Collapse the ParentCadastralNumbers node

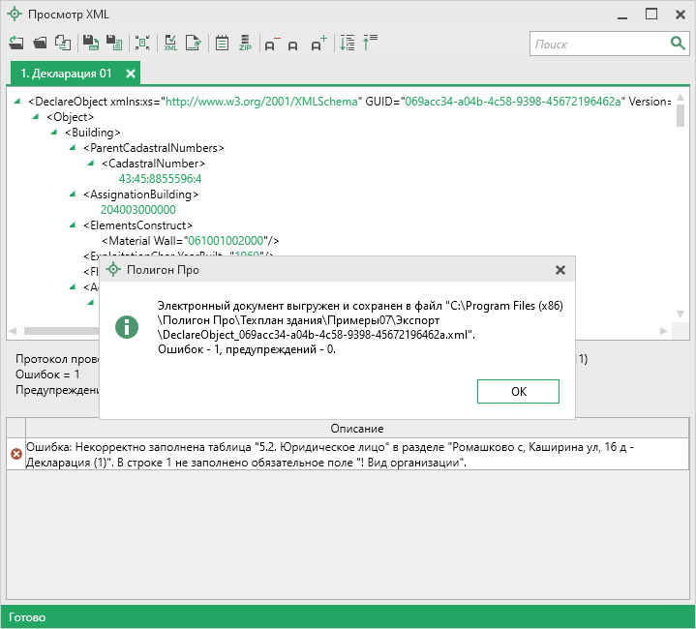[75, 147]
